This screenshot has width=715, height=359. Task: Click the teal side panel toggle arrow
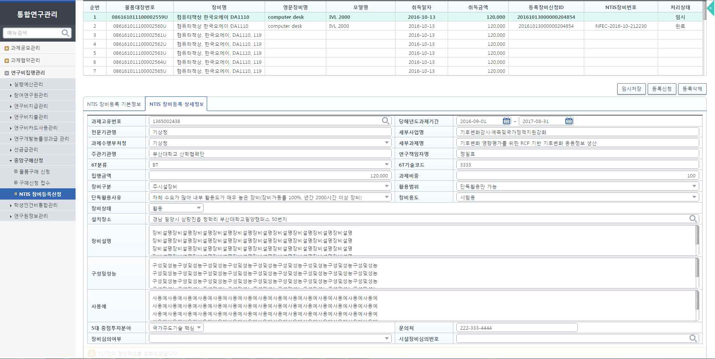point(711,8)
